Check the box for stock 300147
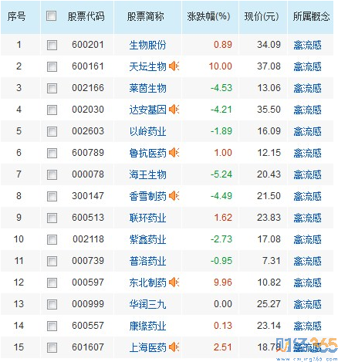Viewport: 338px width, 362px height. click(52, 196)
